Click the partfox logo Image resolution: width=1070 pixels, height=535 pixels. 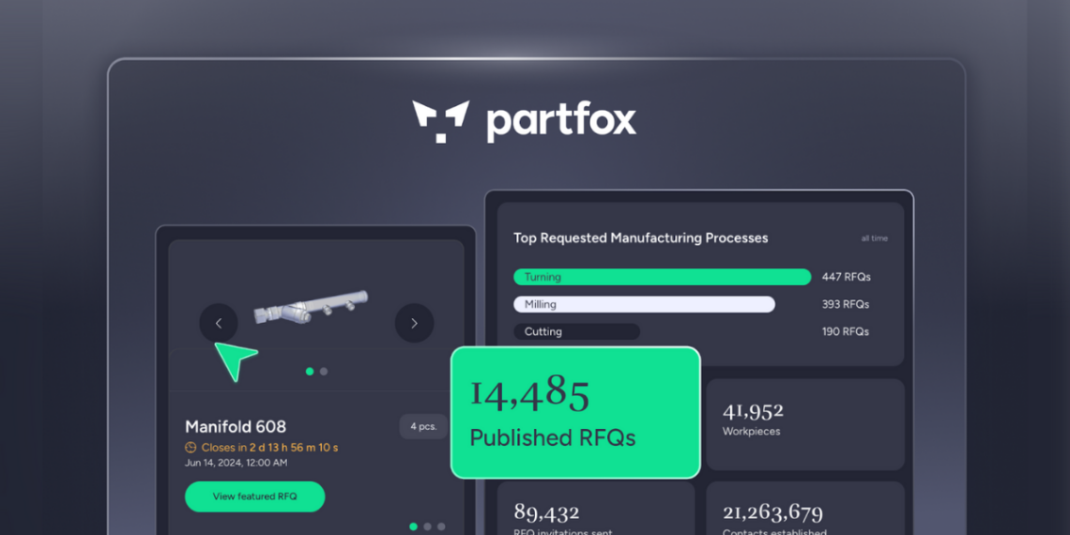click(524, 121)
